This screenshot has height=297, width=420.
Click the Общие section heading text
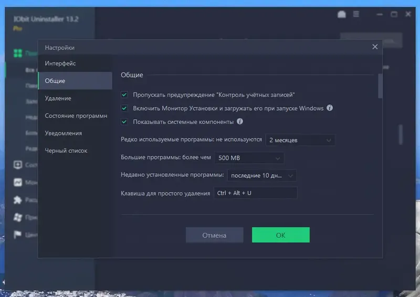132,75
